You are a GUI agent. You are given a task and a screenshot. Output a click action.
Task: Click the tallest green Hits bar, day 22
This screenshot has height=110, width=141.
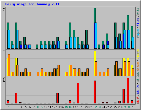[x=95, y=15]
